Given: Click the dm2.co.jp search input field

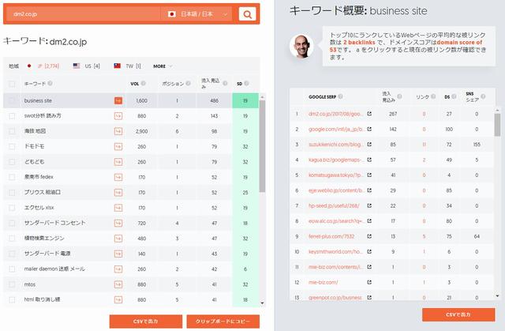Looking at the screenshot, I should pyautogui.click(x=85, y=14).
